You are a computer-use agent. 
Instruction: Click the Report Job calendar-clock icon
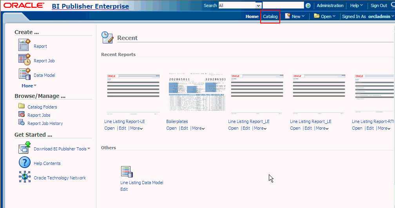point(24,60)
